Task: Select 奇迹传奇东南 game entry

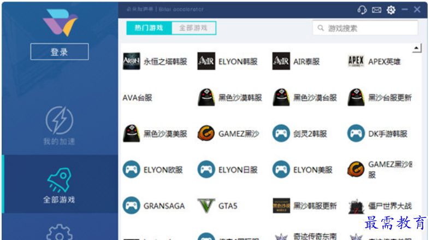Action: point(315,236)
